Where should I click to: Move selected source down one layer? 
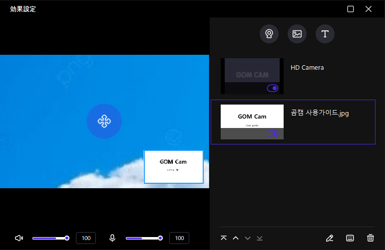(x=248, y=238)
